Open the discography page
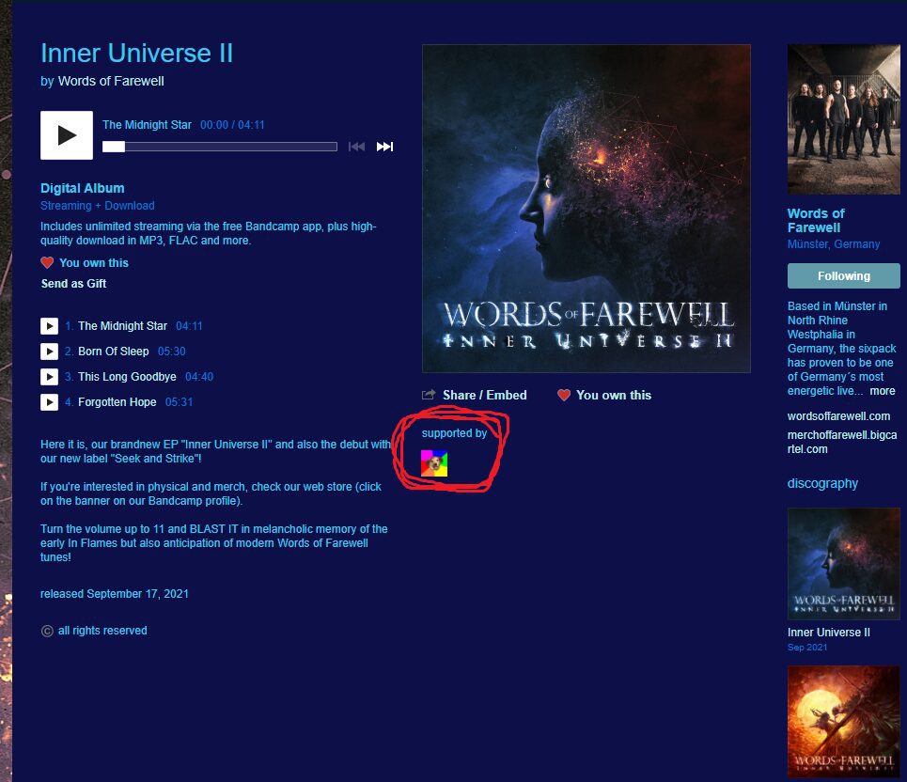Screen dimensions: 907x782 click(x=822, y=483)
